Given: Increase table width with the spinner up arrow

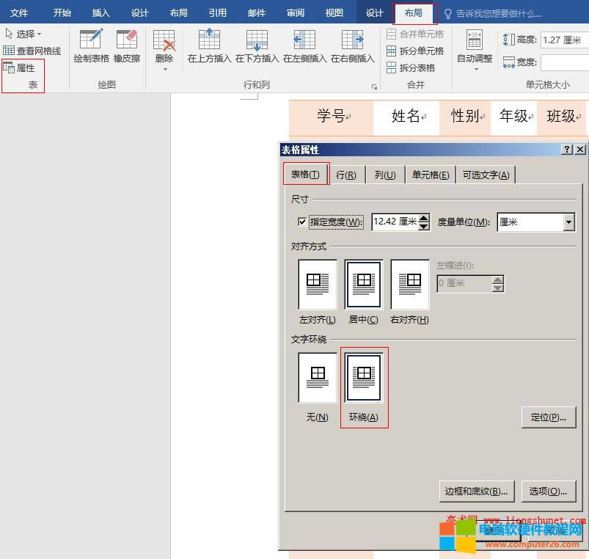Looking at the screenshot, I should click(x=422, y=218).
